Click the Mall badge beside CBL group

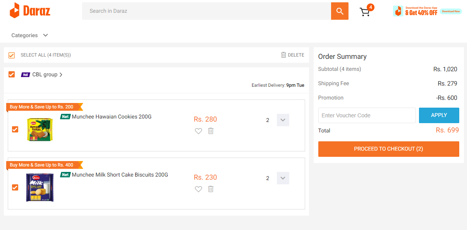pyautogui.click(x=26, y=75)
